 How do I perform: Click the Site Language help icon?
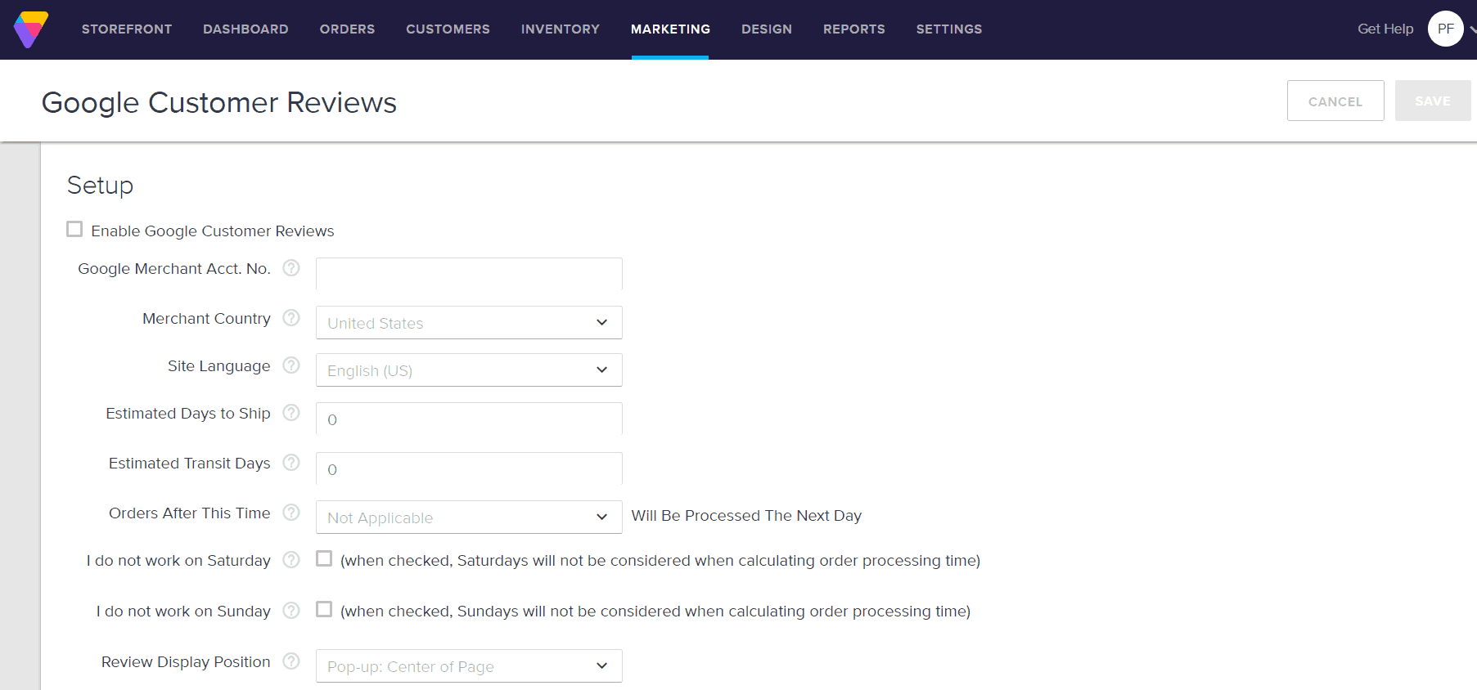[x=291, y=365]
